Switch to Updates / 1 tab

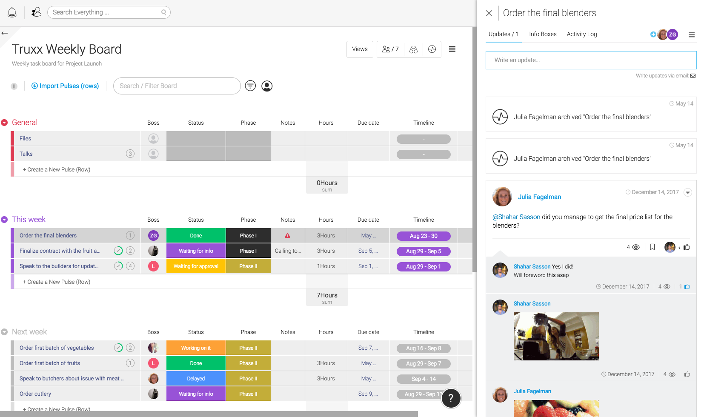pos(504,34)
